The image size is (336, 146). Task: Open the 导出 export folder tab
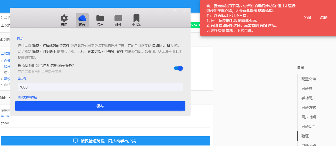coord(100,21)
